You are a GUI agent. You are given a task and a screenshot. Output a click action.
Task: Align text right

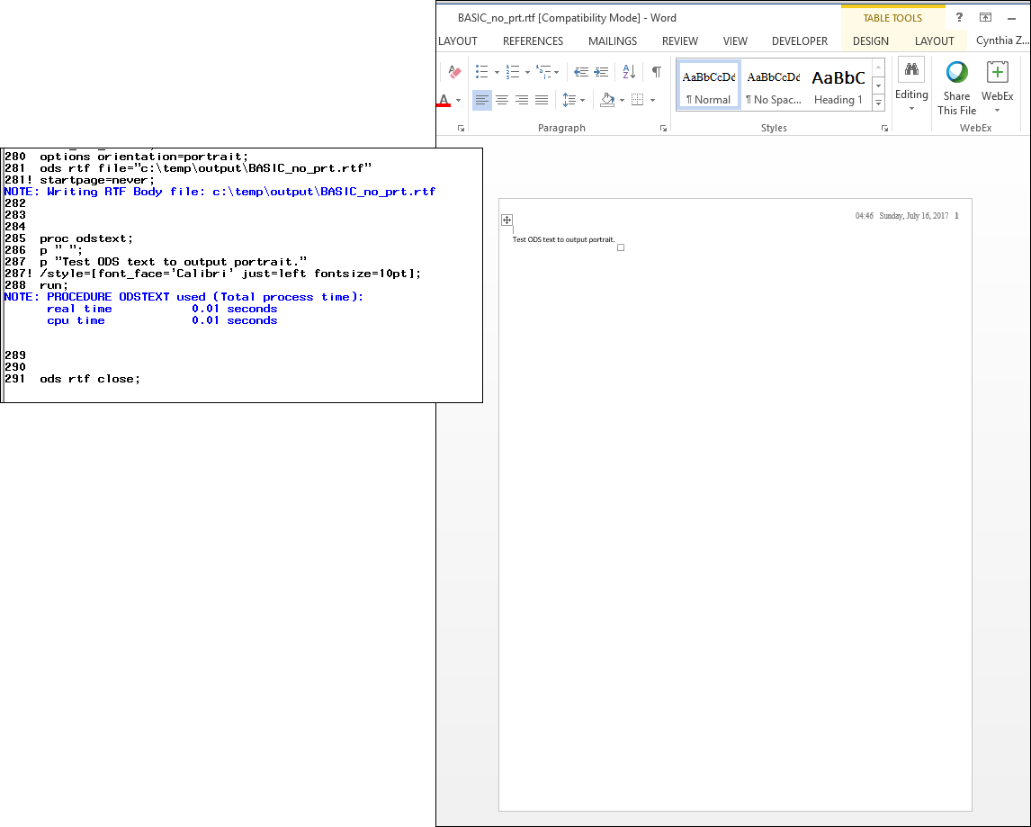[x=522, y=100]
